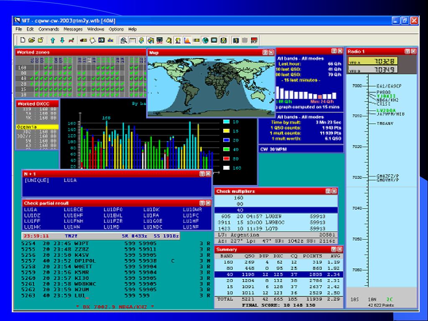
Task: Open the Messages menu
Action: [73, 29]
